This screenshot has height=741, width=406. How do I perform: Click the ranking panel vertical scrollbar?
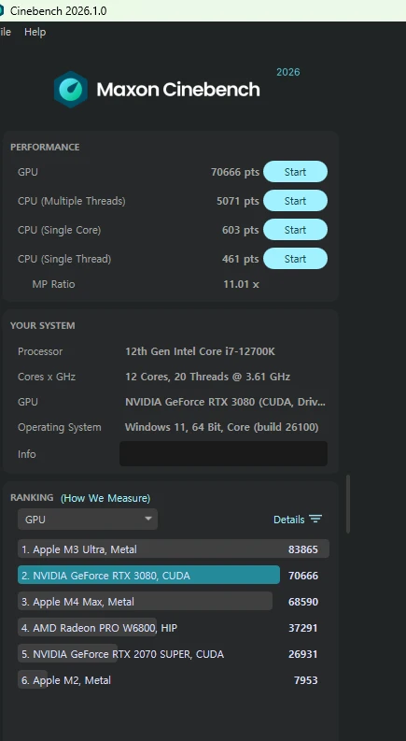pos(348,504)
